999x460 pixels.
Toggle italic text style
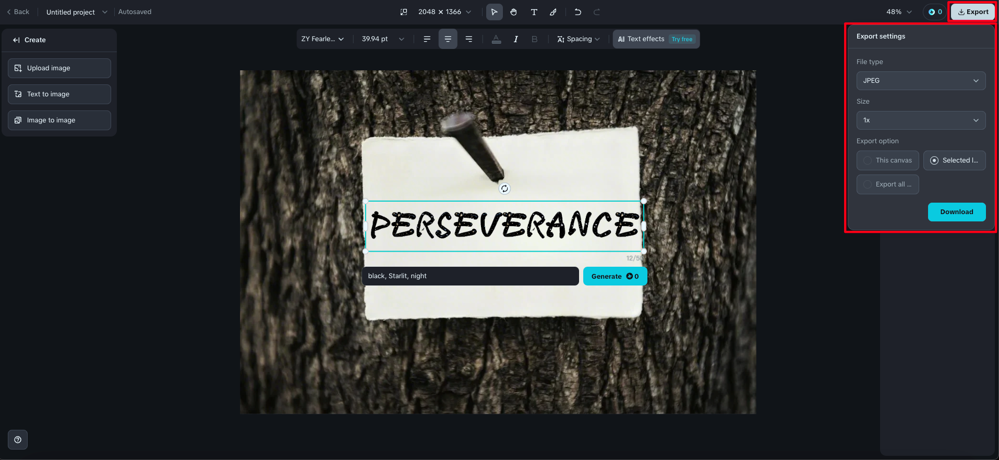(516, 39)
